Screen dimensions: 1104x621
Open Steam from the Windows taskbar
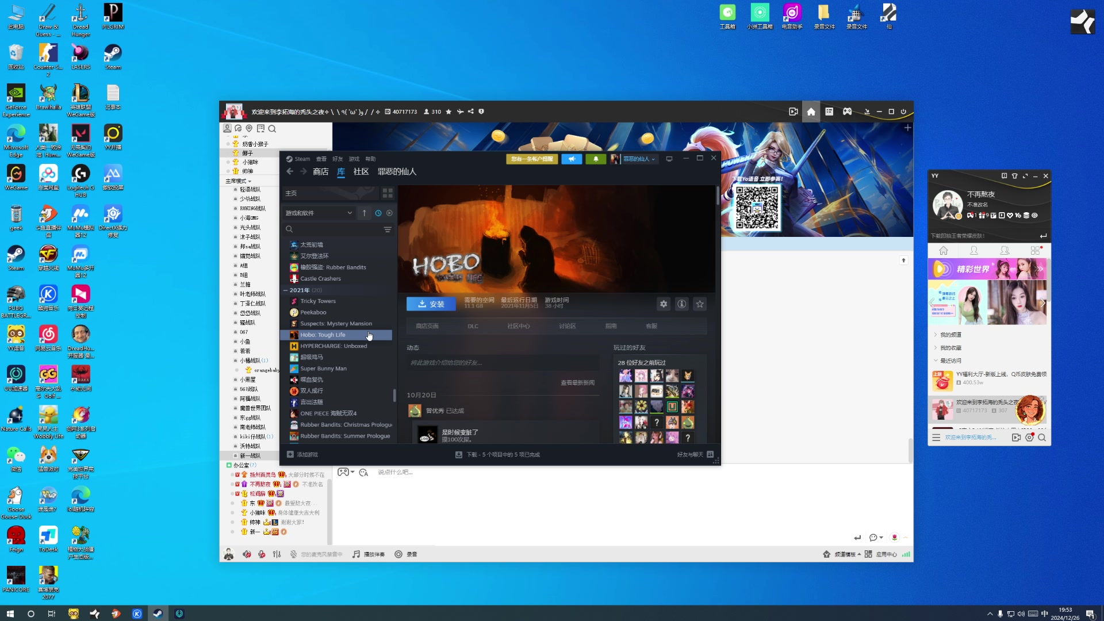click(158, 614)
